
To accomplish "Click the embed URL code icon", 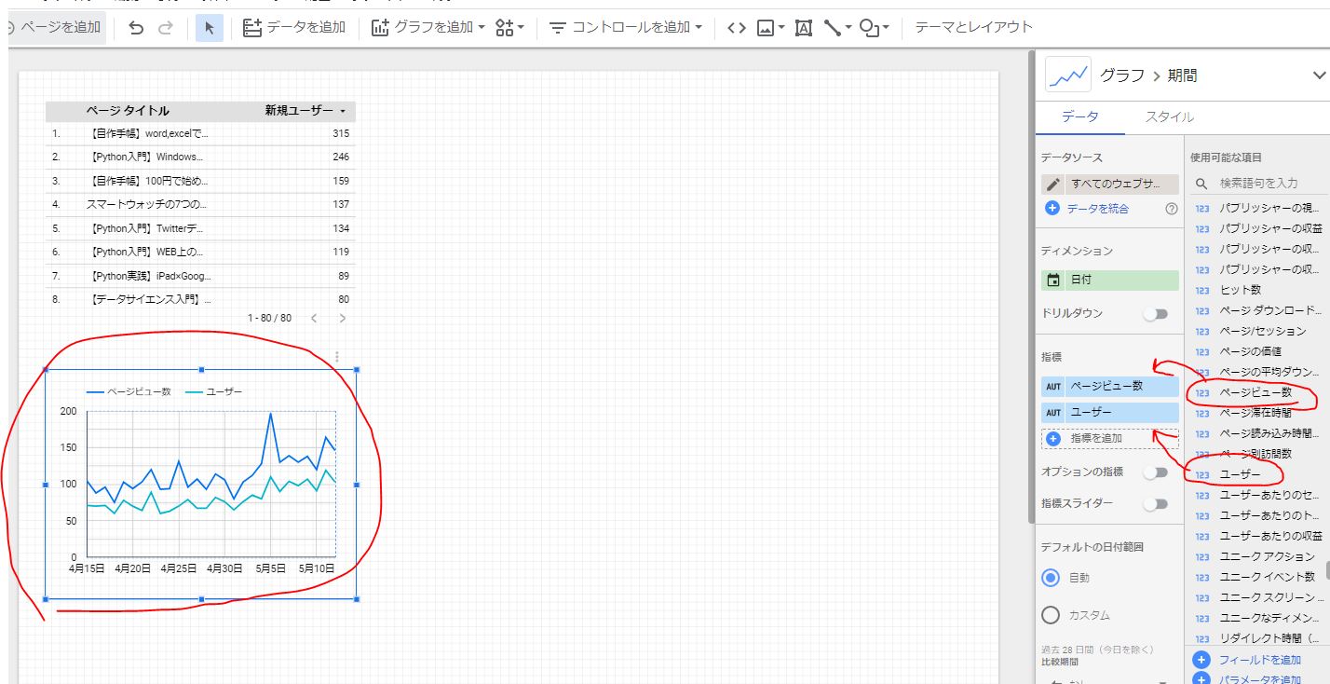I will point(736,28).
